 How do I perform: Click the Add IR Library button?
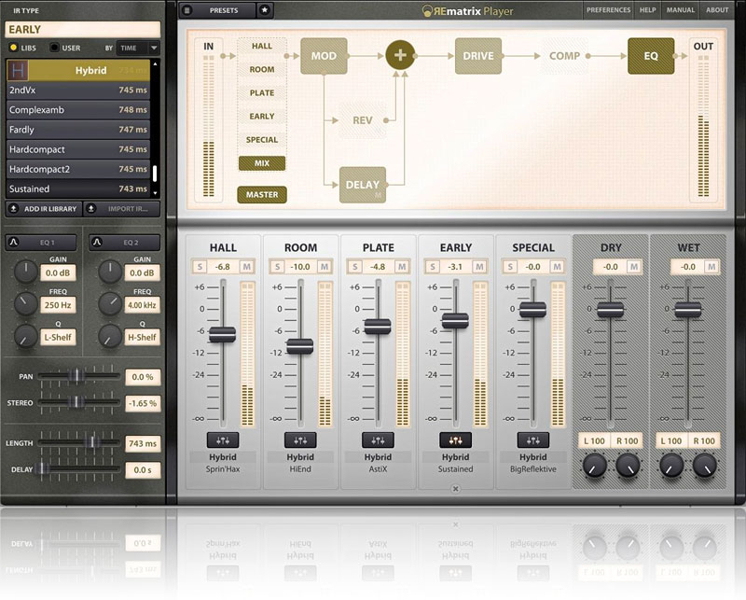point(44,208)
